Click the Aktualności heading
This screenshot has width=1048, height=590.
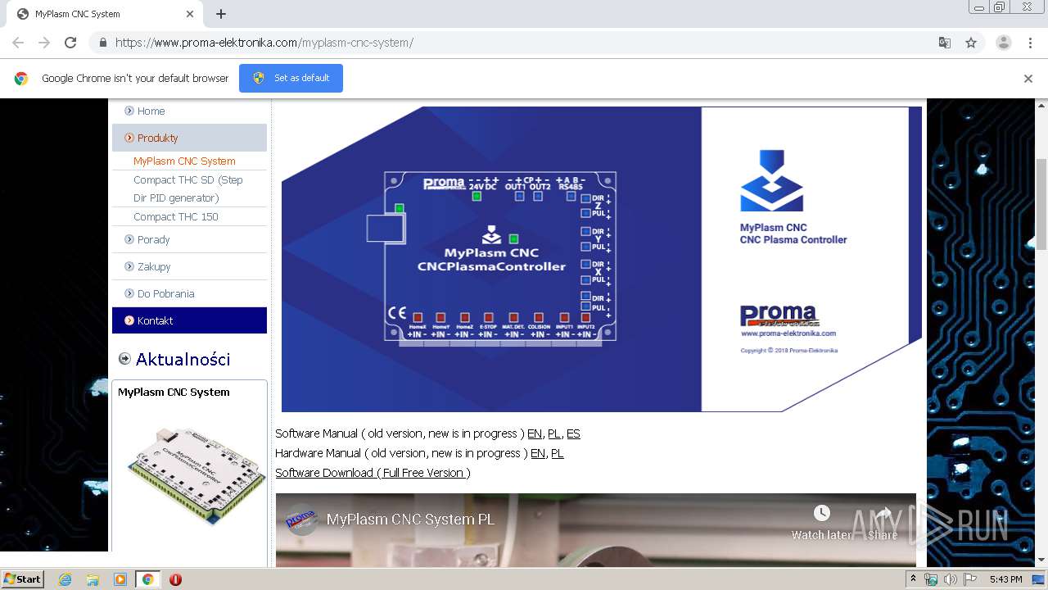tap(183, 359)
